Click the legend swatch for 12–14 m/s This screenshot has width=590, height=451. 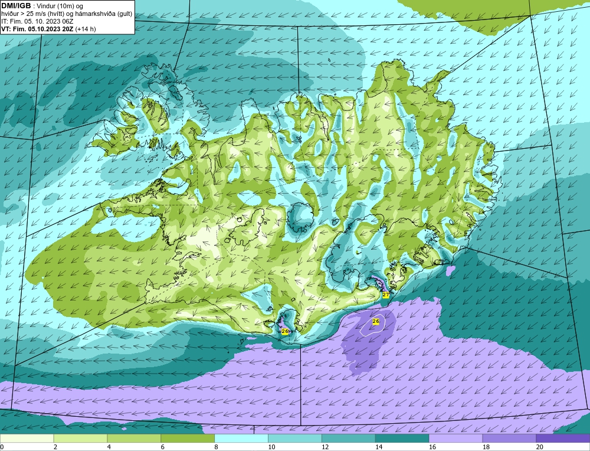(349, 439)
